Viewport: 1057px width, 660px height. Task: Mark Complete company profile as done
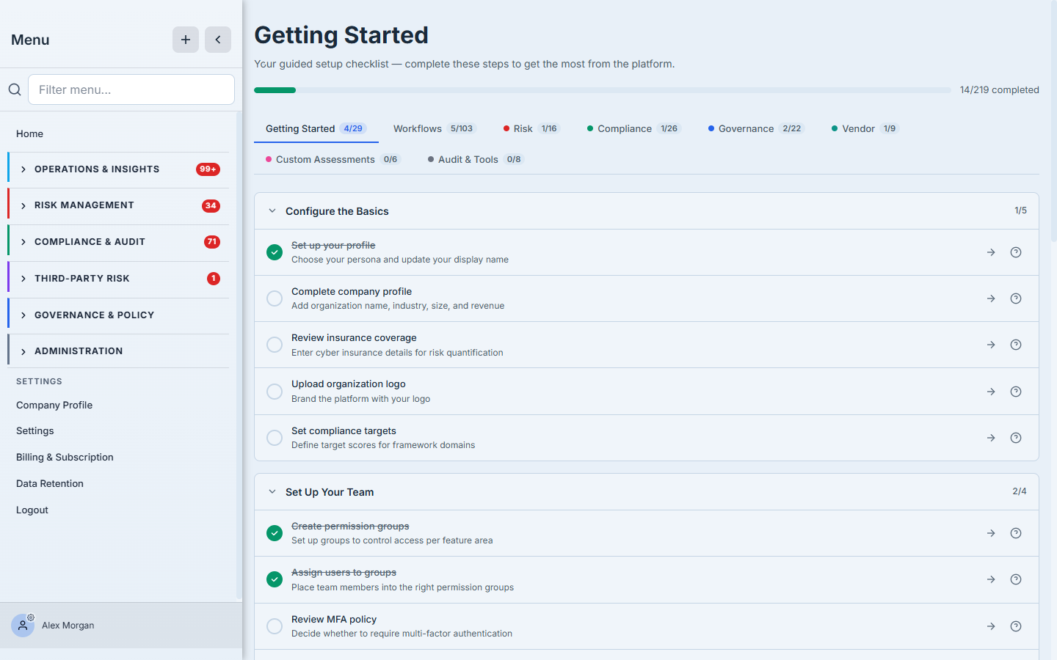(x=275, y=298)
